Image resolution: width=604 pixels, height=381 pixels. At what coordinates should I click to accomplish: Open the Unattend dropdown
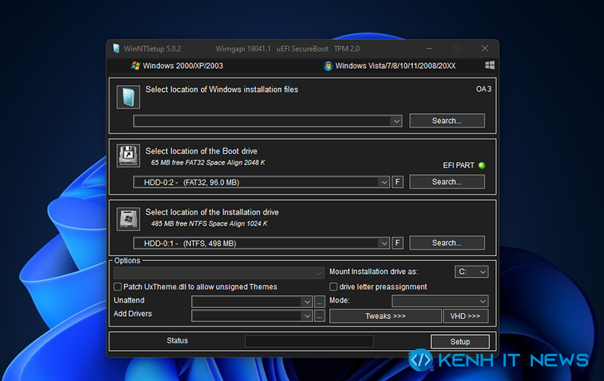click(252, 301)
